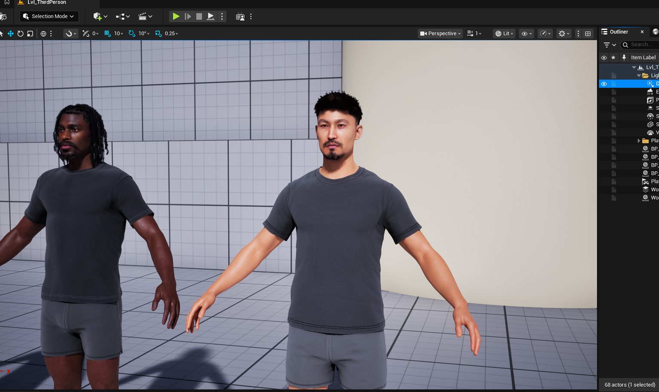Viewport: 659px width, 392px height.
Task: Click the world/globe coordinate system icon
Action: (43, 33)
